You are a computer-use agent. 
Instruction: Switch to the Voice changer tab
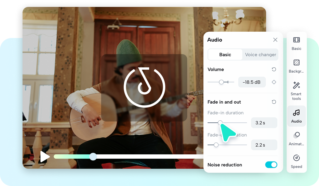pos(260,54)
